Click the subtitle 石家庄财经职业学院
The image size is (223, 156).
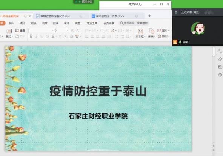pyautogui.click(x=98, y=116)
